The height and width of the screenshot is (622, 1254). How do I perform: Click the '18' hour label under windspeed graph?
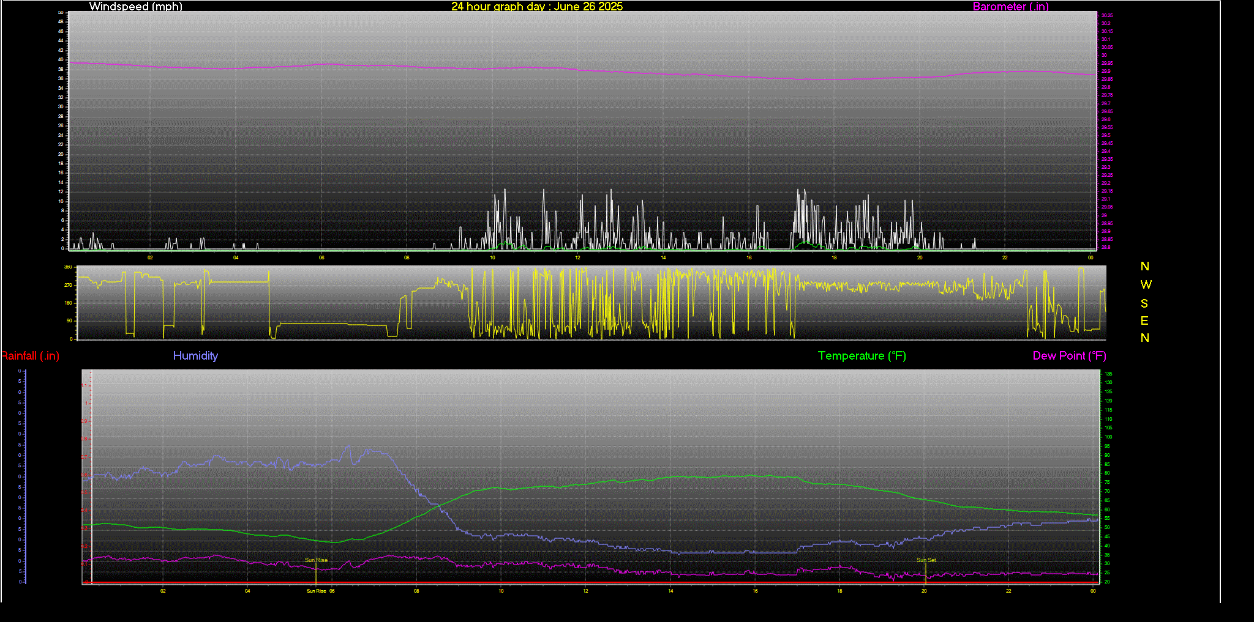coord(834,257)
